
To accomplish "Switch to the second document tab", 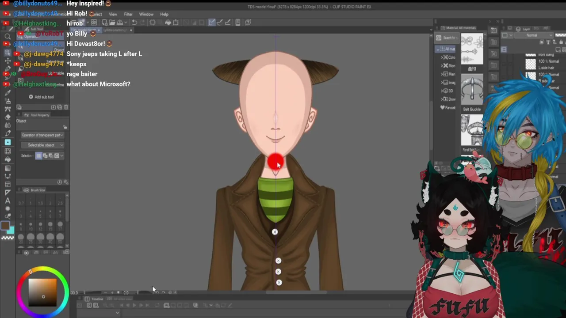I will pyautogui.click(x=118, y=30).
